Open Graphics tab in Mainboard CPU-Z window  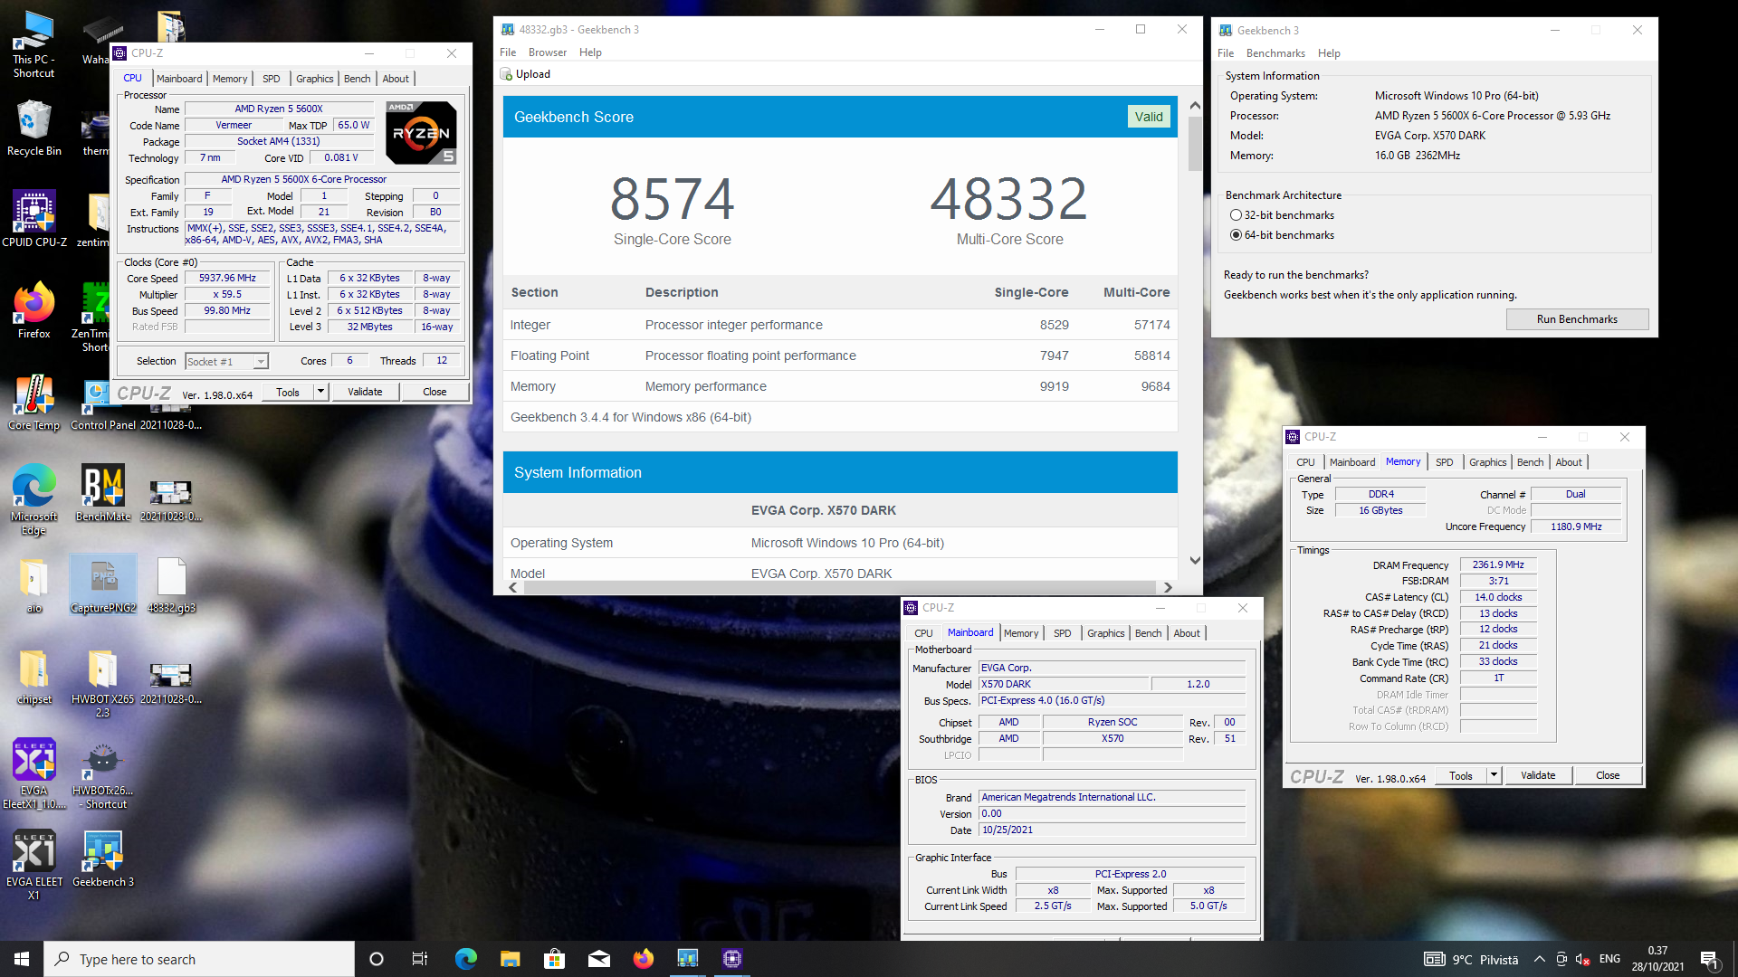pyautogui.click(x=1106, y=633)
